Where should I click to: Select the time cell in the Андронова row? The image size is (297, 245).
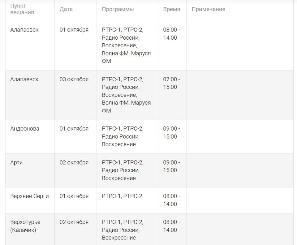(171, 132)
